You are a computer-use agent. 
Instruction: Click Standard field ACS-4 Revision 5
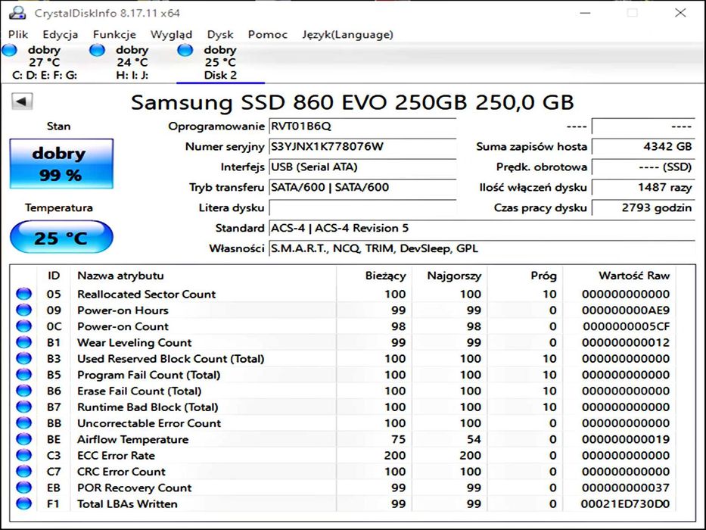(482, 229)
